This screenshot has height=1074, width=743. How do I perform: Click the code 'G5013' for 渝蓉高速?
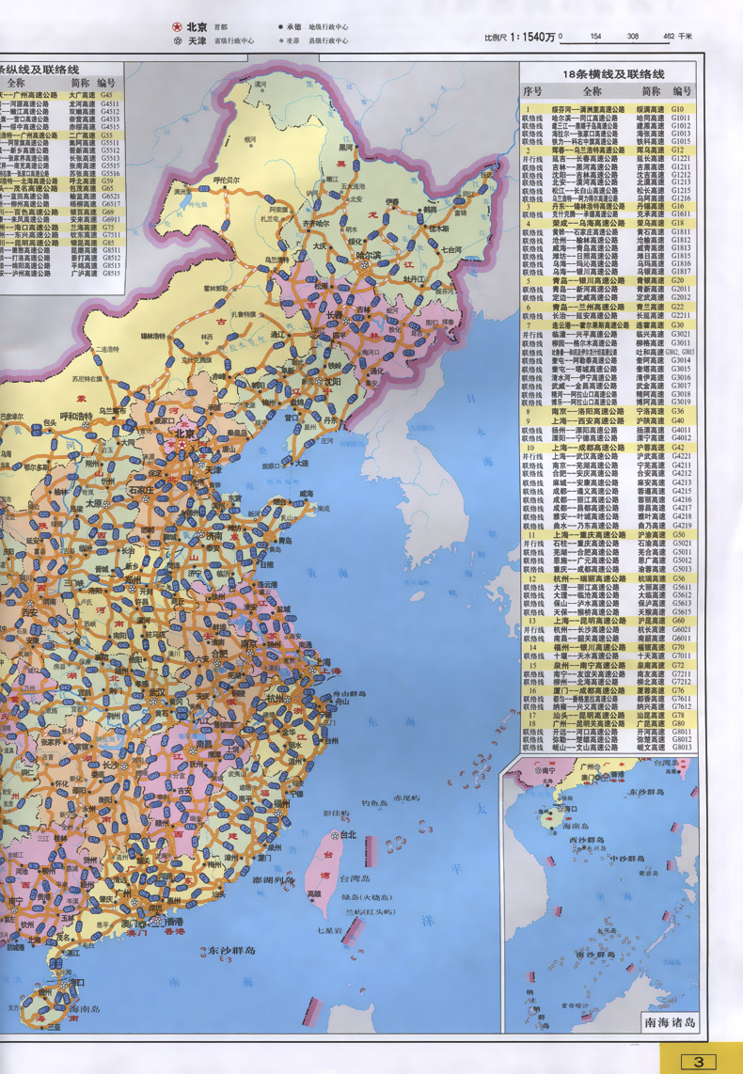click(681, 569)
